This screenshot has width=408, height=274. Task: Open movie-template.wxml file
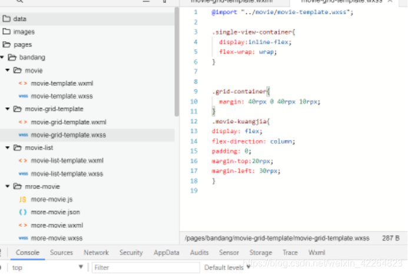coord(62,83)
